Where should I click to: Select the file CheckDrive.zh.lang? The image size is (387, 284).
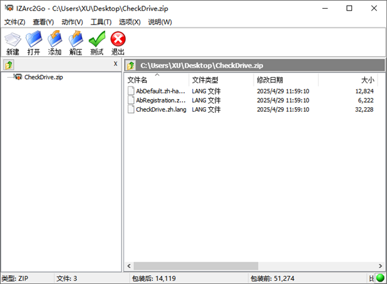[161, 109]
